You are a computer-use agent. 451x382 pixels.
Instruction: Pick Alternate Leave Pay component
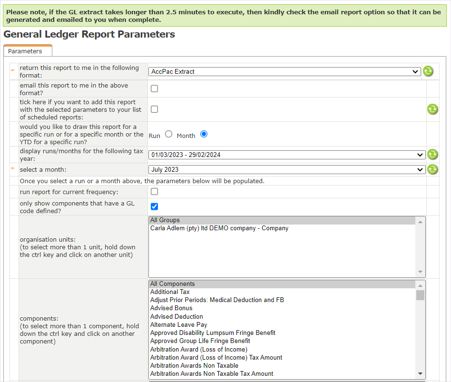[178, 324]
